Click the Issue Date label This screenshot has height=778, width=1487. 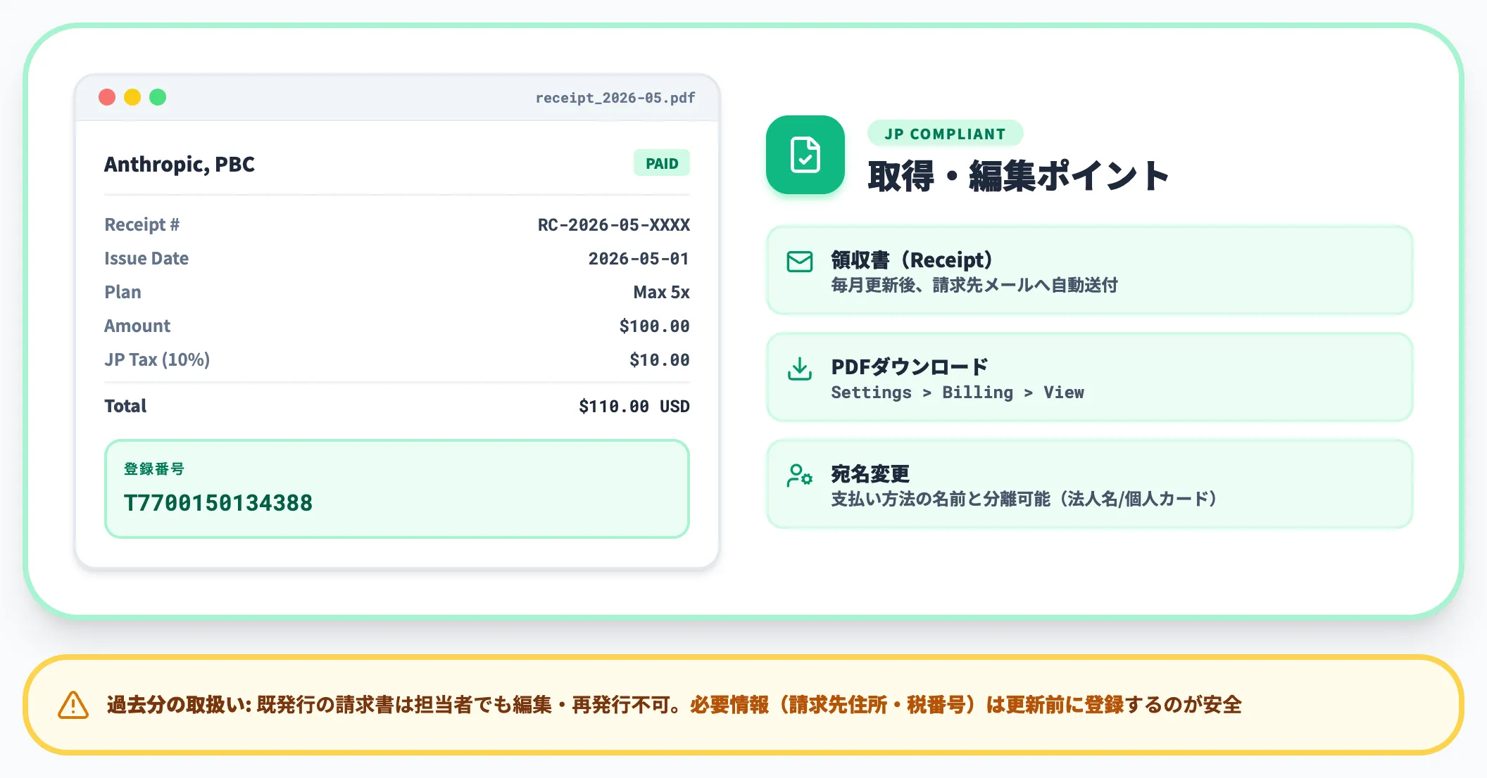[146, 259]
